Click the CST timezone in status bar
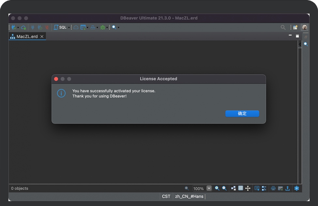This screenshot has height=206, width=318. 166,196
